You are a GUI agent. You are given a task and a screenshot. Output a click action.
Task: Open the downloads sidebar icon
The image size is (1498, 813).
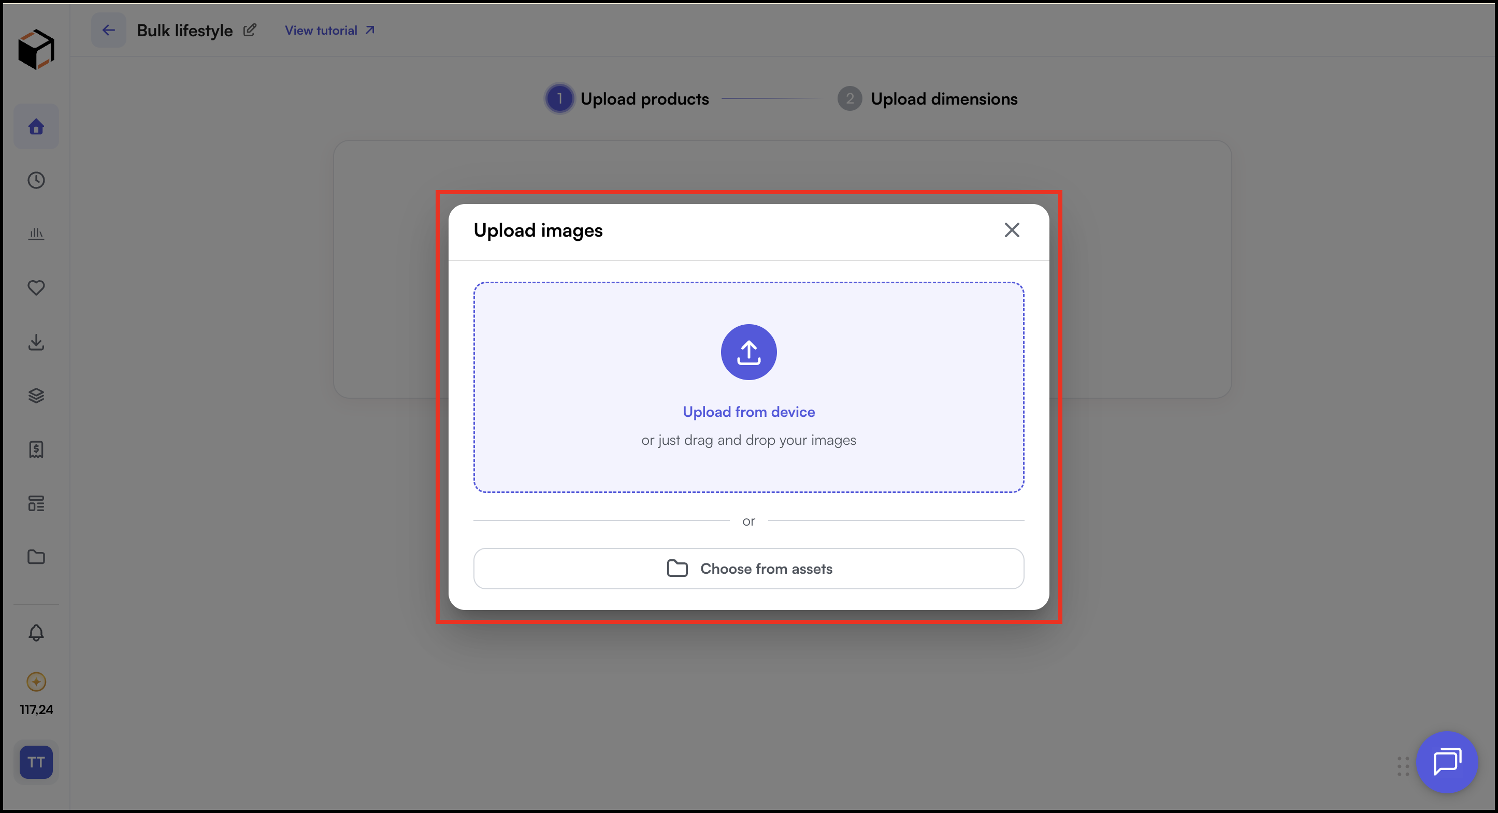tap(36, 342)
